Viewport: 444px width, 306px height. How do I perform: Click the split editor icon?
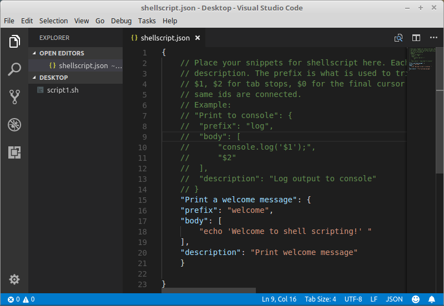click(x=416, y=38)
